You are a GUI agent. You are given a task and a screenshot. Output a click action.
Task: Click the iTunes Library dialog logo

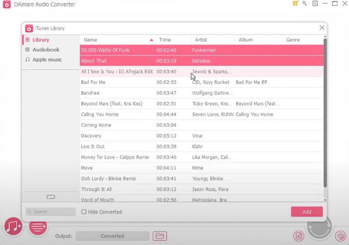coord(29,28)
